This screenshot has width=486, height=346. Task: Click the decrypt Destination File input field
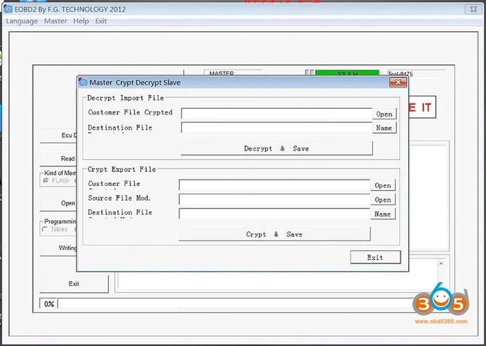click(x=276, y=128)
